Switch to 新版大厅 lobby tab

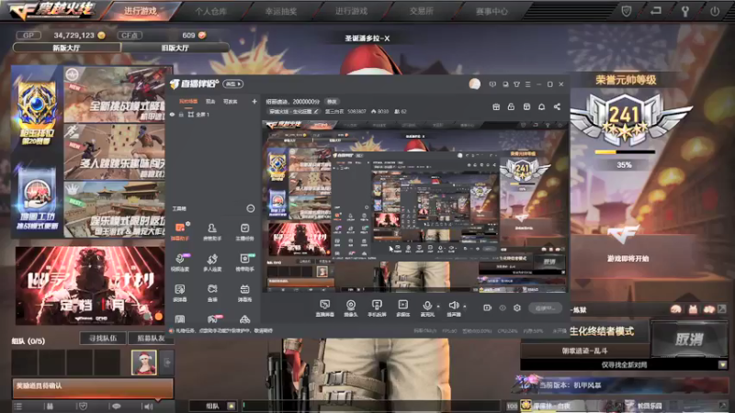click(x=66, y=48)
